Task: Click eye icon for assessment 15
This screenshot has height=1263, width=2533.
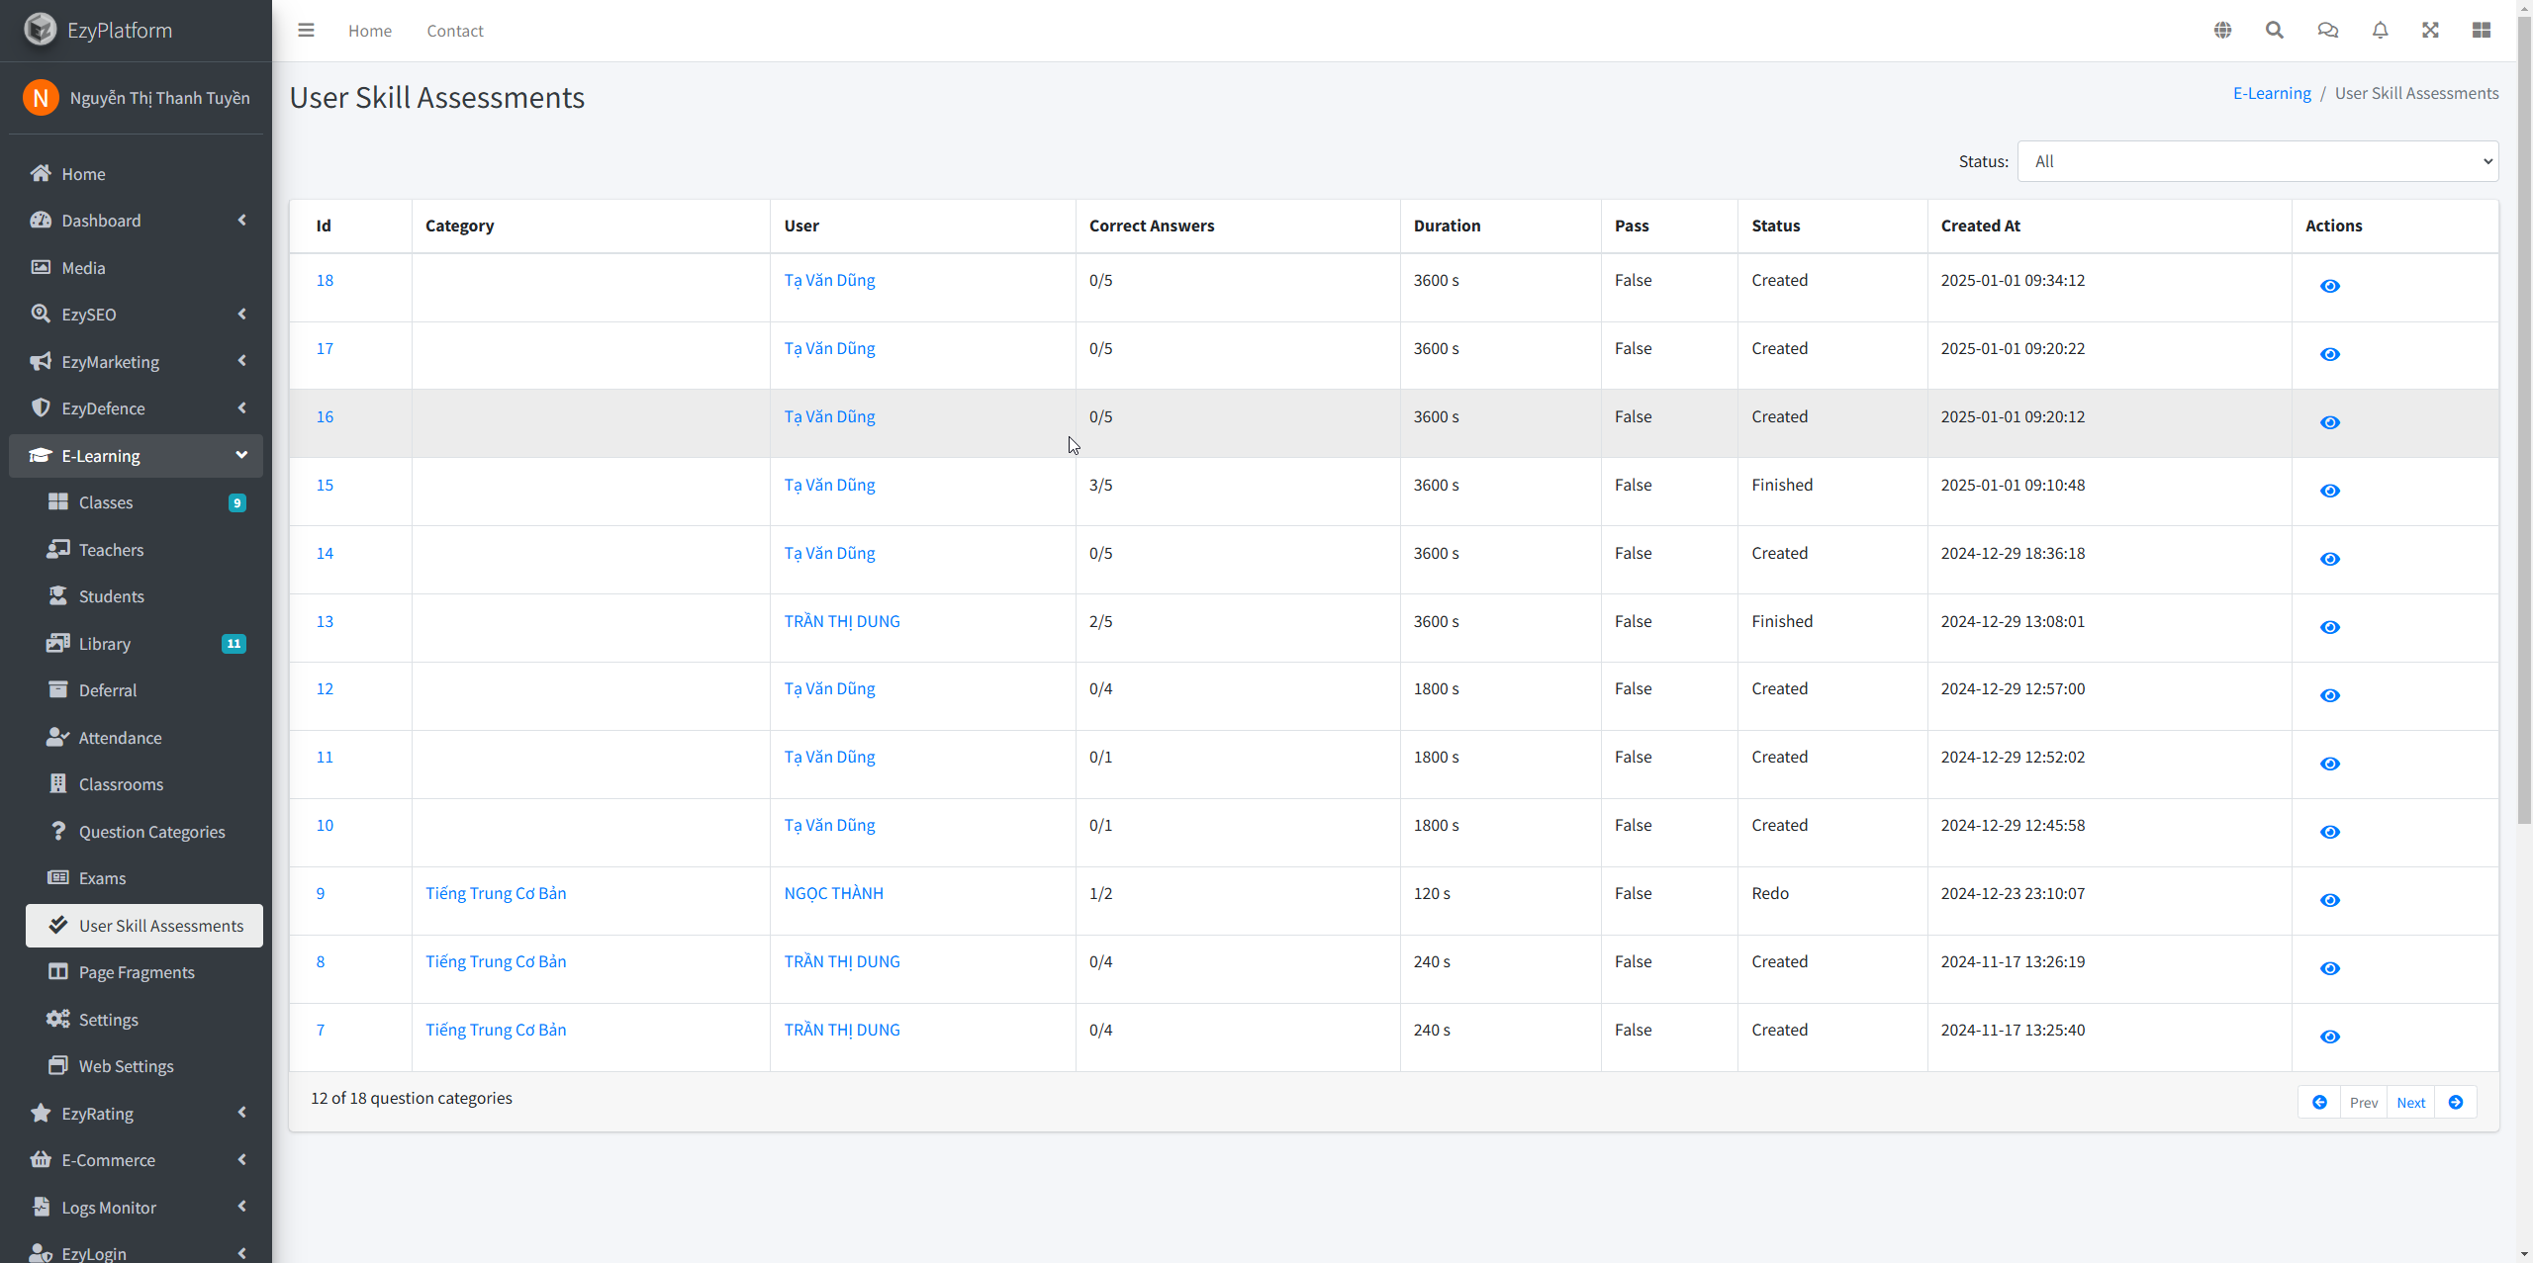Action: (2329, 491)
